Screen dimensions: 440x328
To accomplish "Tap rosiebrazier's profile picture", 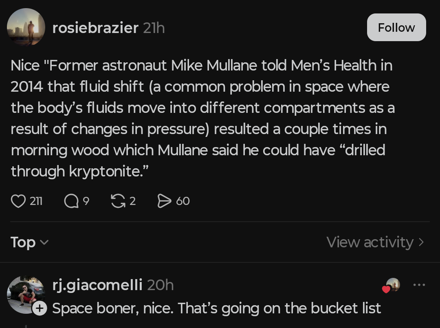I will [x=26, y=27].
